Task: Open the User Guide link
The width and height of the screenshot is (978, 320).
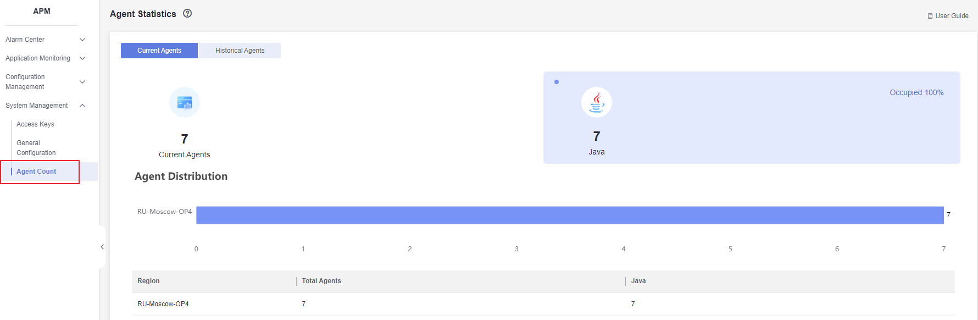Action: click(x=952, y=16)
